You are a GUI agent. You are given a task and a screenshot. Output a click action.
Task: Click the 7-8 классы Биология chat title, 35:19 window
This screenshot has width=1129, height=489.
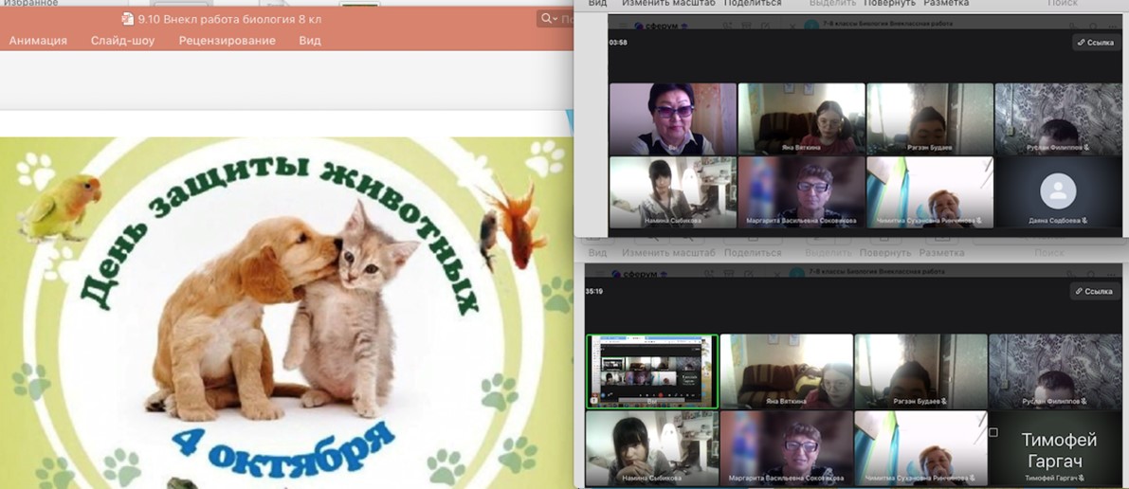tap(876, 271)
